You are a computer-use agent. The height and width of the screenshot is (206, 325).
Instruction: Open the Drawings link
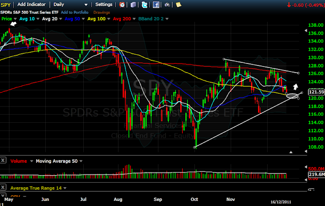click(x=102, y=12)
